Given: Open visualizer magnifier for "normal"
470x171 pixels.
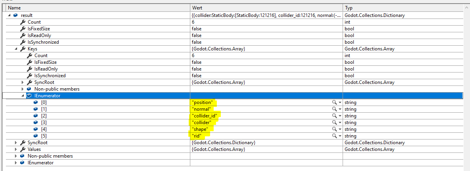Looking at the screenshot, I should click(334, 109).
